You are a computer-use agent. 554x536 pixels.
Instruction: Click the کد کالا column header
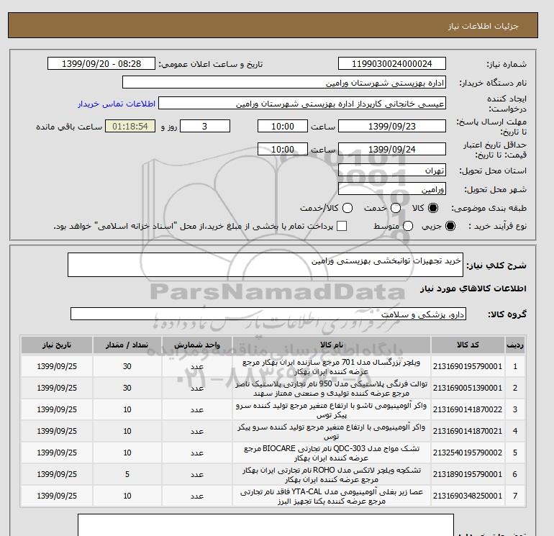tap(468, 345)
